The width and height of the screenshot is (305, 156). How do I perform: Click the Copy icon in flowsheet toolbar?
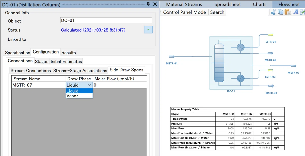[x=281, y=12]
